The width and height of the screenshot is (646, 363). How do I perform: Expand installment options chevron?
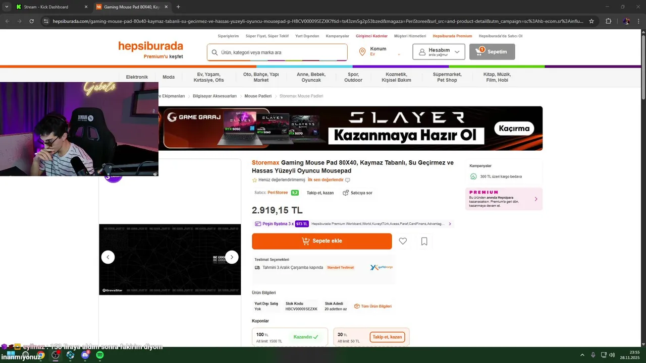[x=450, y=224]
